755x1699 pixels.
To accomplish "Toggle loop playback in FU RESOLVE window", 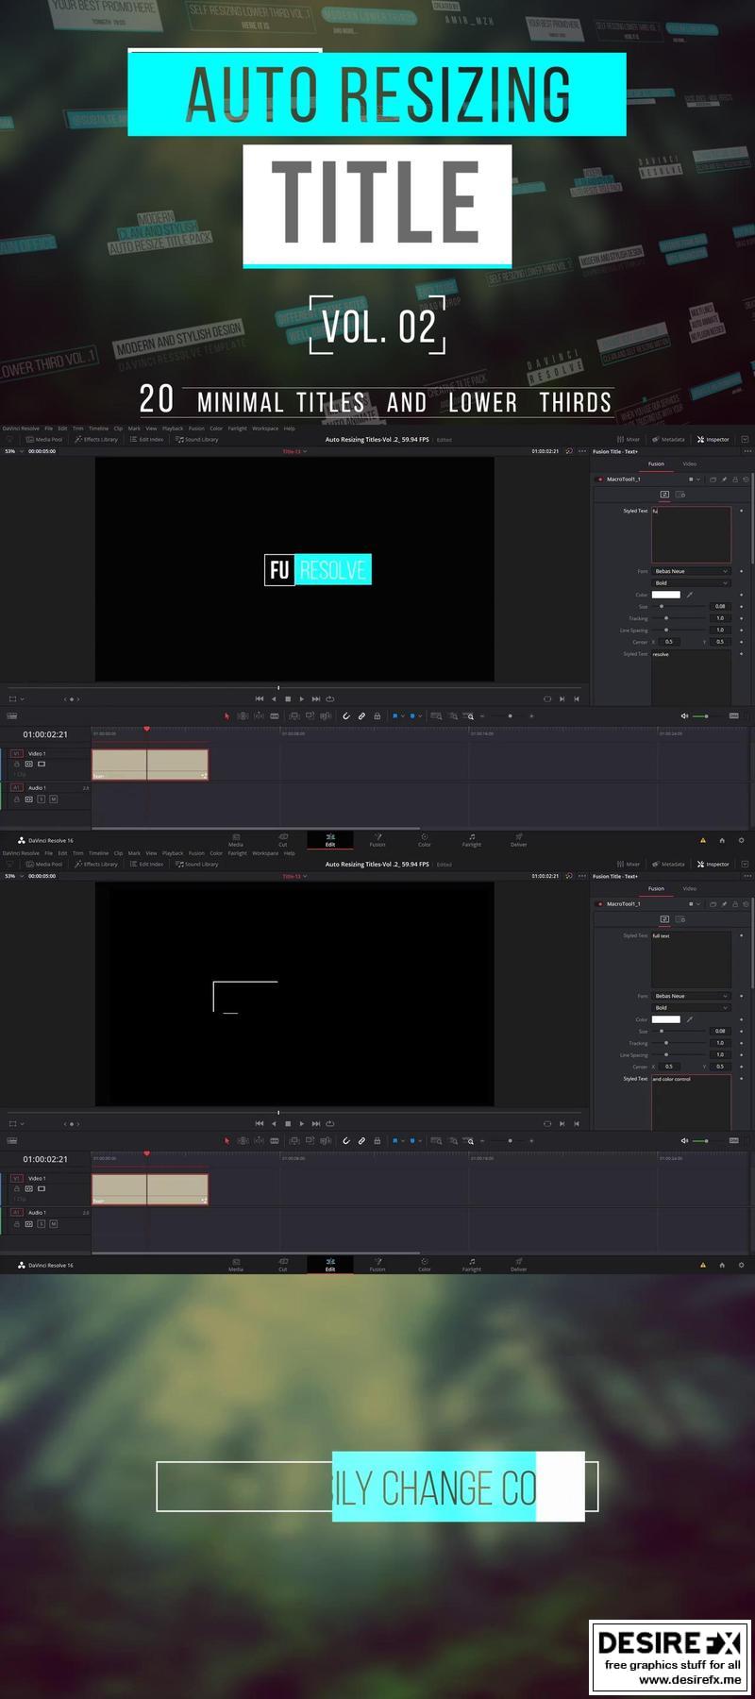I will point(330,699).
